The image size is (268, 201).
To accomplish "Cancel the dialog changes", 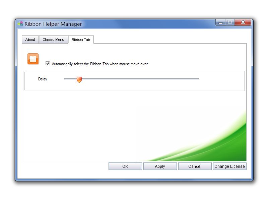I will (x=195, y=166).
